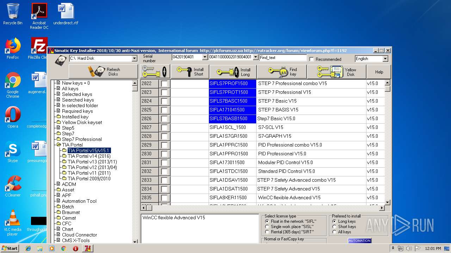Screen dimensions: 451x253
Task: Open the serial number 0420190401 dropdown
Action: [x=205, y=57]
